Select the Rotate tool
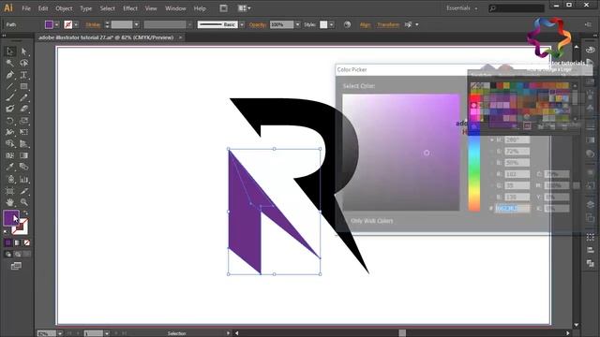The width and height of the screenshot is (600, 337). point(10,121)
